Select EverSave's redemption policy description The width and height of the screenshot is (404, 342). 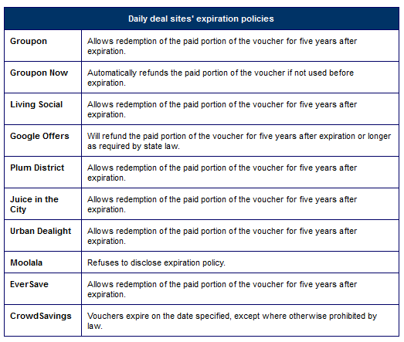(222, 290)
